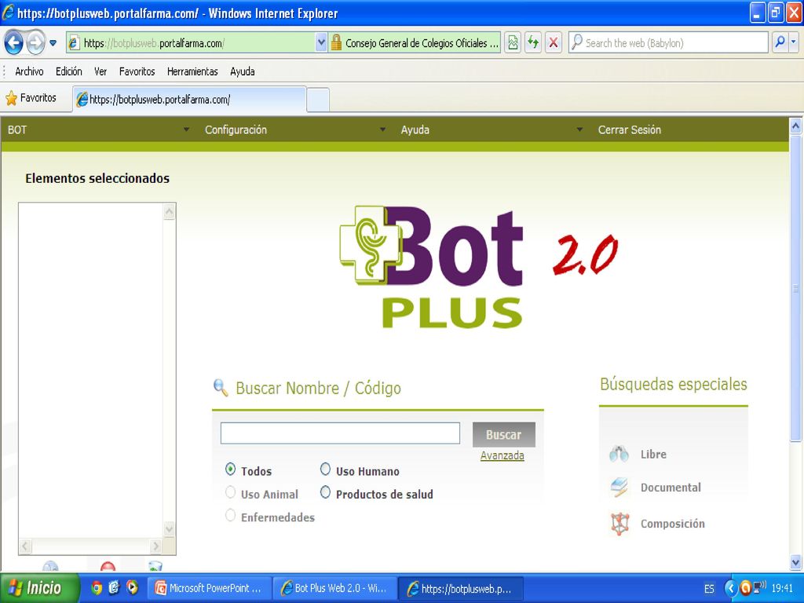Open the Herramientas menu
Viewport: 804px width, 603px height.
tap(192, 71)
